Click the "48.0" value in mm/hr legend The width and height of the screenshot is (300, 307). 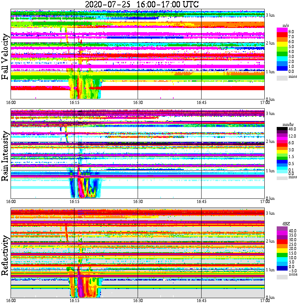click(x=292, y=129)
